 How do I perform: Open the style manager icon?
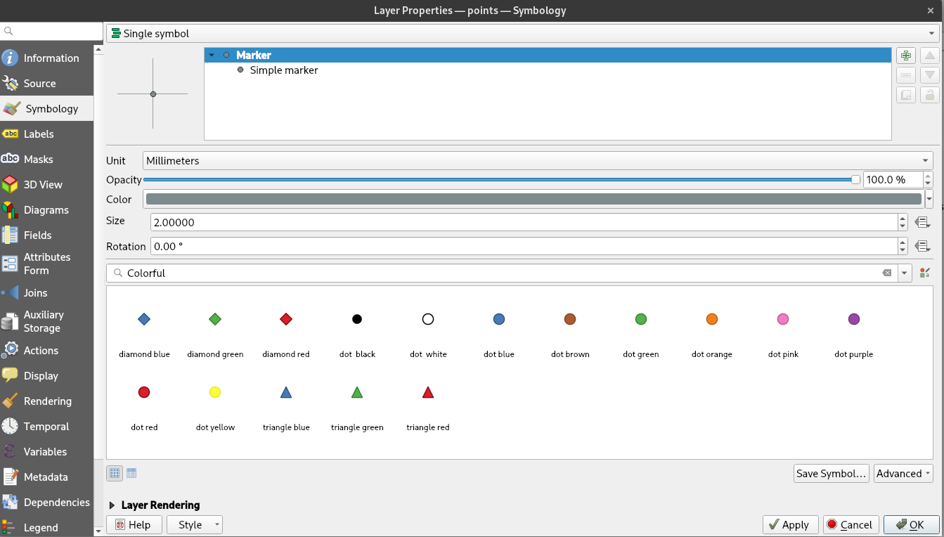924,273
